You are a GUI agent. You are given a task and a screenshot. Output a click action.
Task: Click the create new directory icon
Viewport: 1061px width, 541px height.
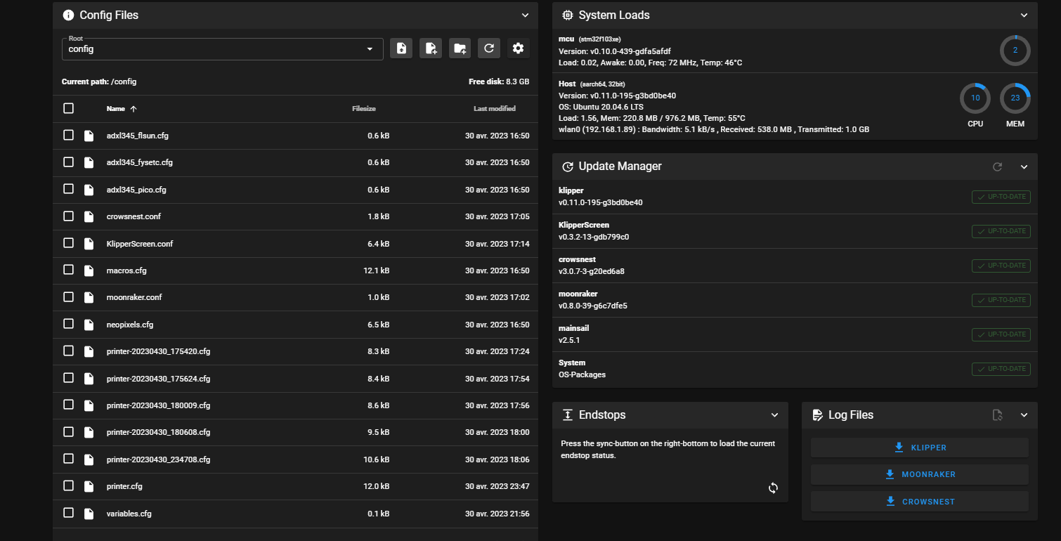pos(460,48)
